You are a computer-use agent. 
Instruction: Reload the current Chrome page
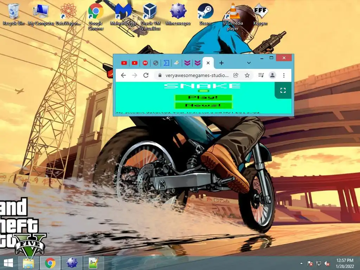146,75
